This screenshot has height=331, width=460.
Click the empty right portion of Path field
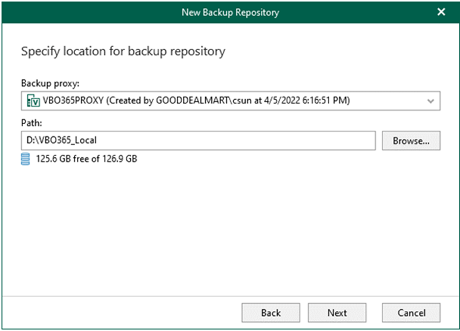[303, 140]
